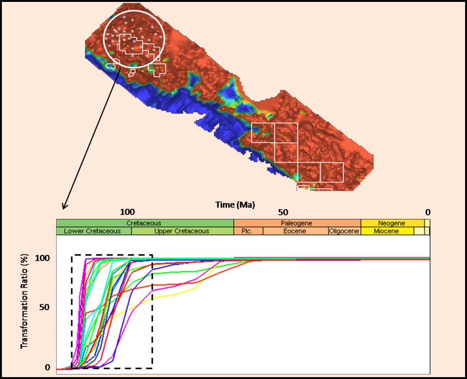
Task: Select the Eocene epoch segment
Action: pos(295,231)
